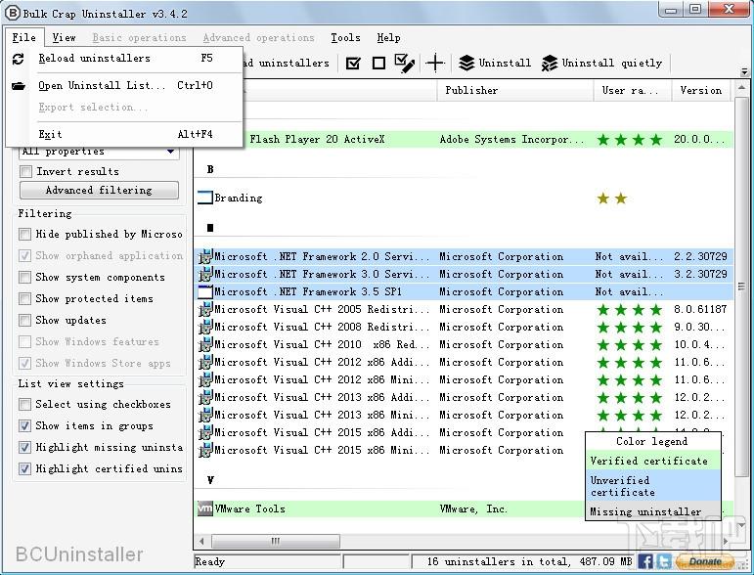This screenshot has width=754, height=575.
Task: Click the Donate button
Action: coord(704,561)
